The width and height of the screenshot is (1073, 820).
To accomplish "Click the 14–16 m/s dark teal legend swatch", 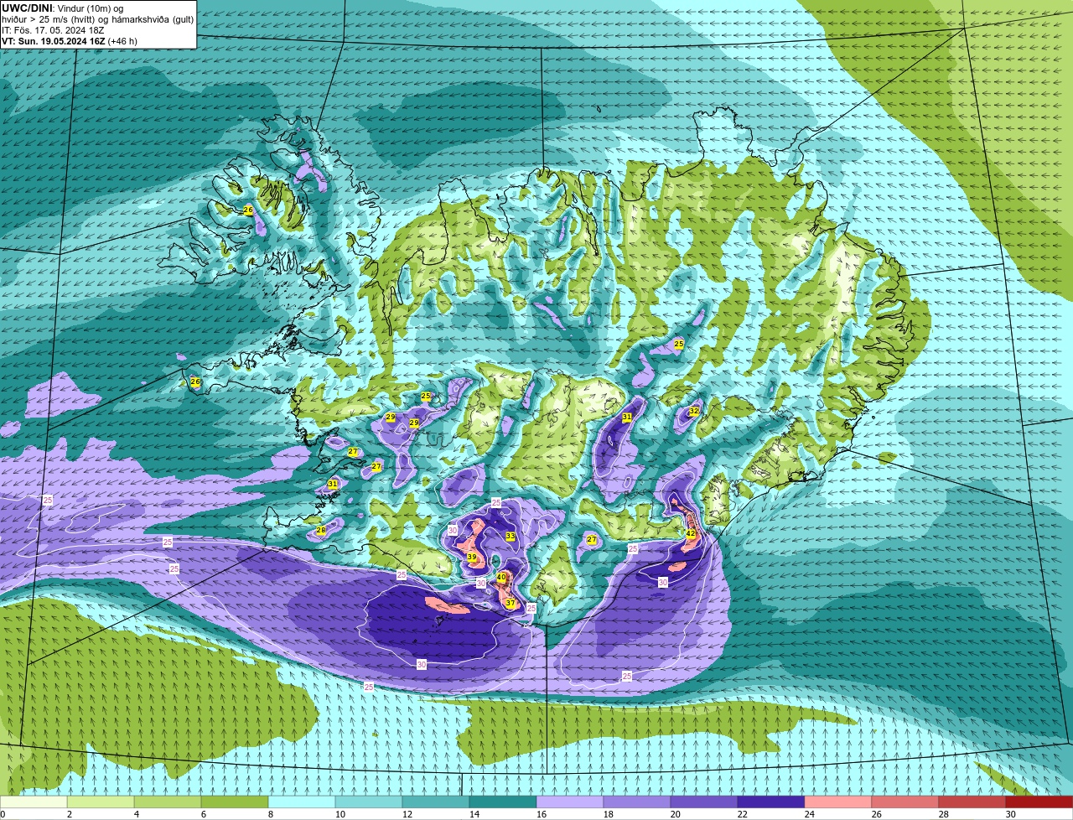I will point(503,802).
